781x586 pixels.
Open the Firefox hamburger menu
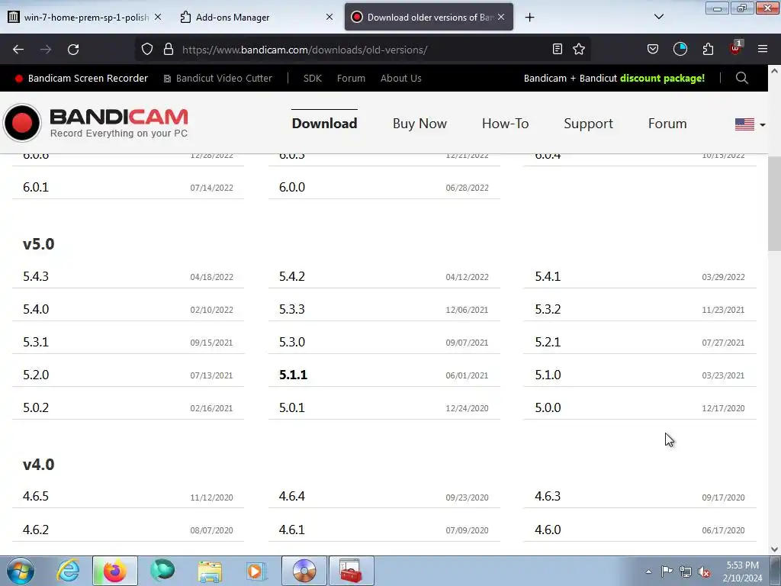click(x=763, y=49)
